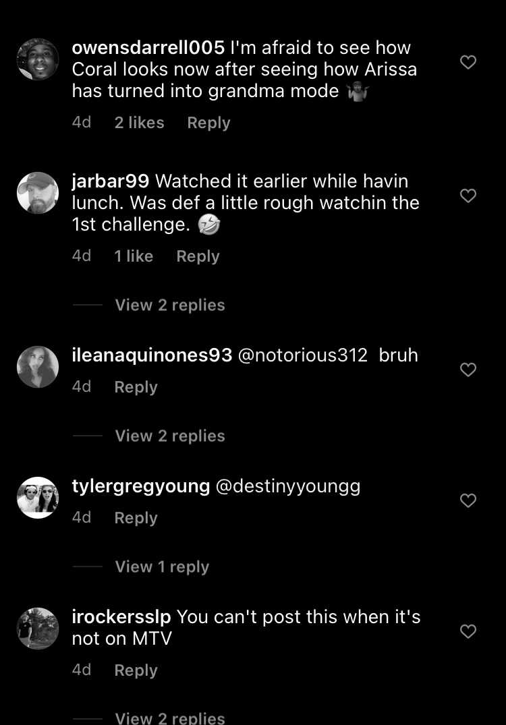Image resolution: width=506 pixels, height=725 pixels.
Task: View tylergregyoung's profile photo
Action: coord(38,498)
